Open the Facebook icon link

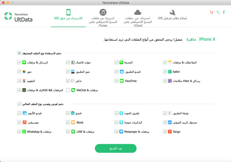[224, 12]
